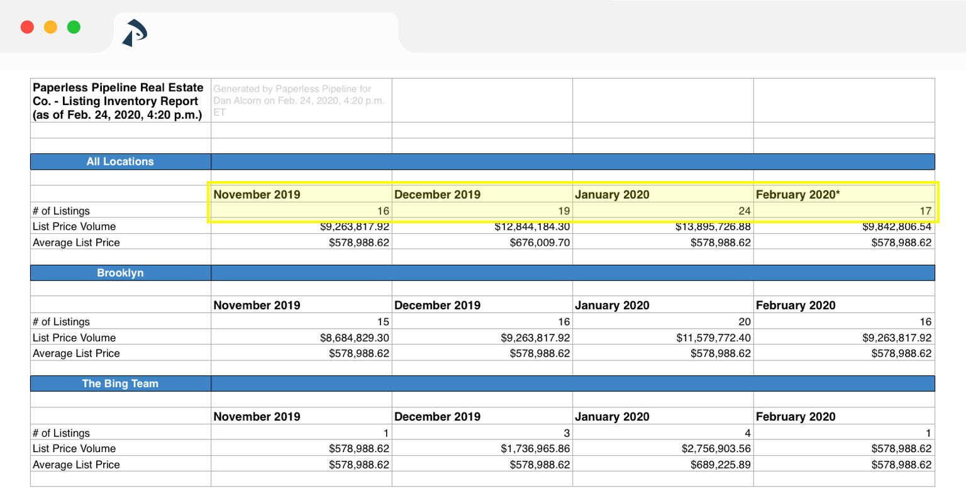This screenshot has width=966, height=503.
Task: Click the red close window button
Action: coord(27,27)
